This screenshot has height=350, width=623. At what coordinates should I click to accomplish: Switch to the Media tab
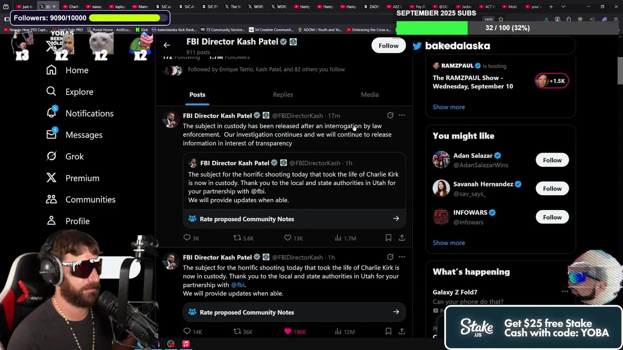[x=369, y=94]
